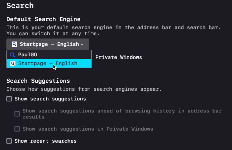Enable Show recent searches checkbox
Viewport: 232px width, 150px height.
pos(9,141)
